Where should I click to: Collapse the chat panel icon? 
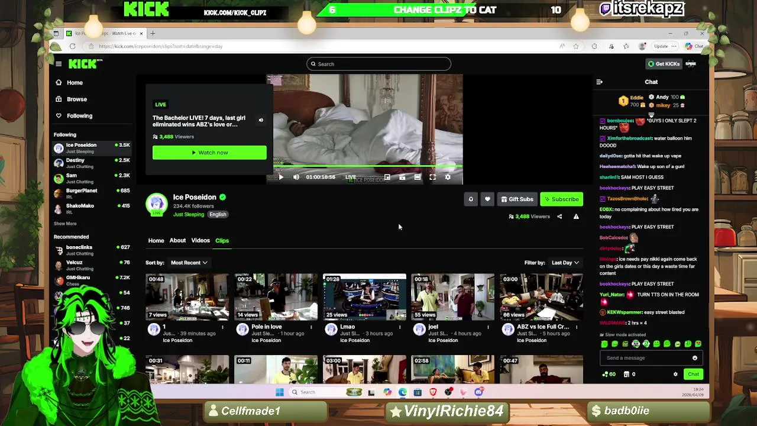(599, 82)
